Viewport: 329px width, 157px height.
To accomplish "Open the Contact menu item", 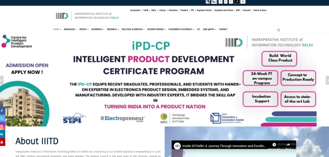I will pos(223,29).
